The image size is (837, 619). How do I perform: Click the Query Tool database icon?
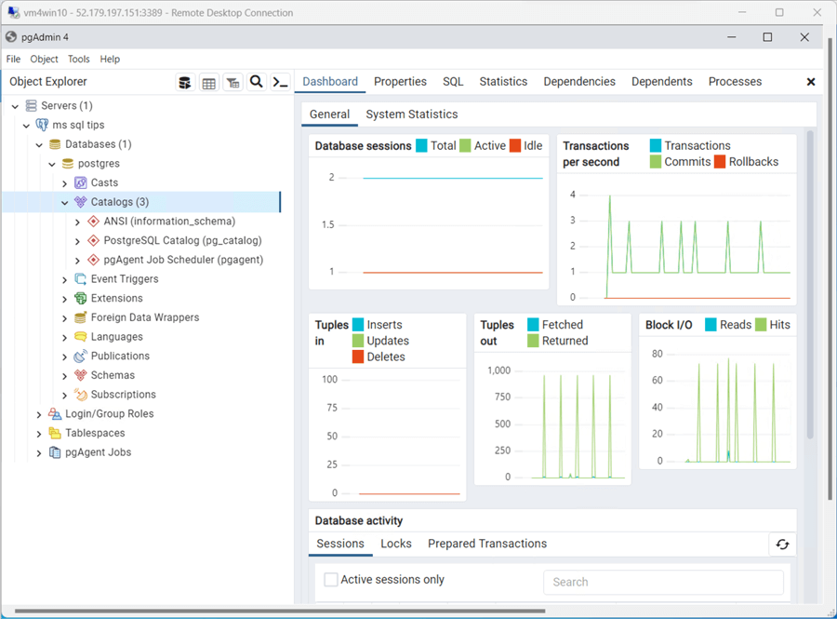point(185,82)
